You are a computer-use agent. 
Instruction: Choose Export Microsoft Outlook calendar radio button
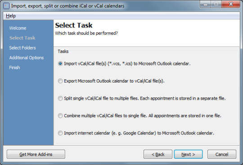[x=60, y=81]
